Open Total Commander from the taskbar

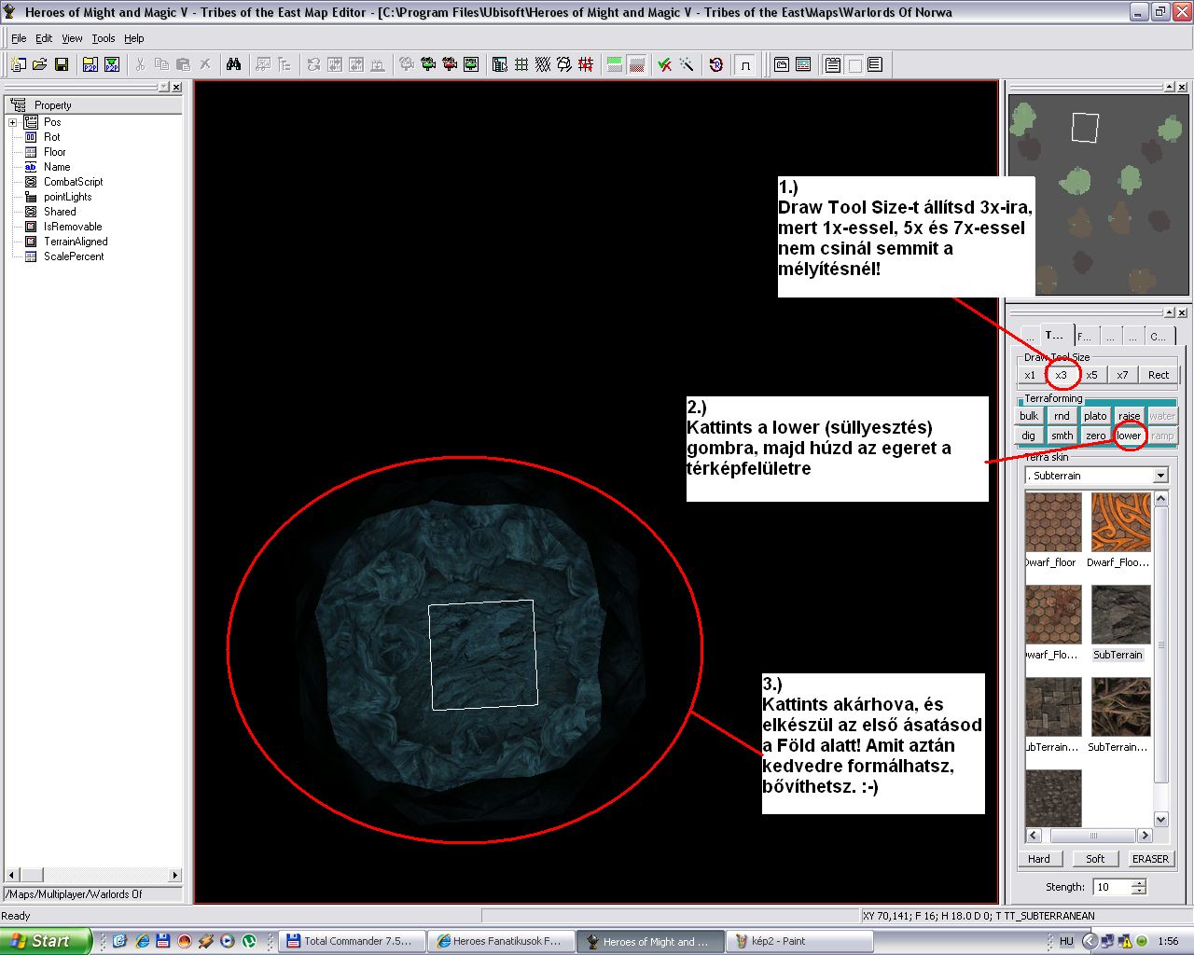[352, 941]
